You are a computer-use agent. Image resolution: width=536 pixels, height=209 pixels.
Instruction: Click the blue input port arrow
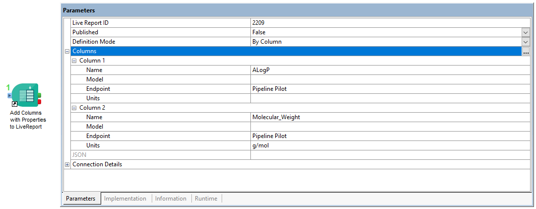[x=9, y=95]
